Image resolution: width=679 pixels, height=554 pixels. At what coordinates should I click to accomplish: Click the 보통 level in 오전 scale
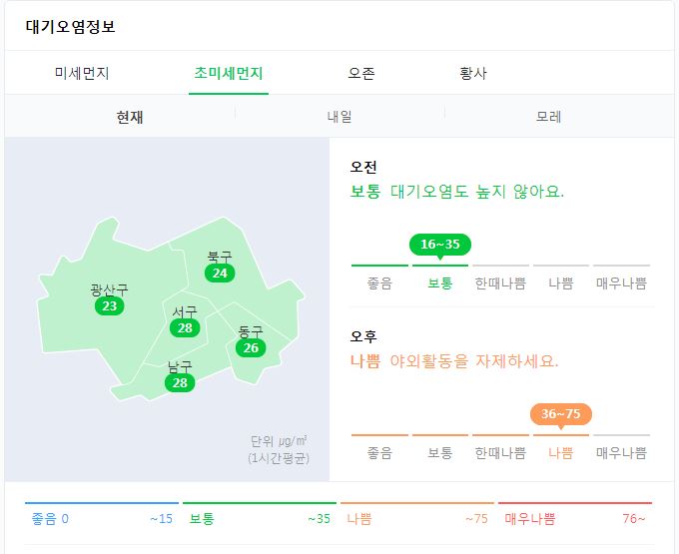(x=440, y=283)
